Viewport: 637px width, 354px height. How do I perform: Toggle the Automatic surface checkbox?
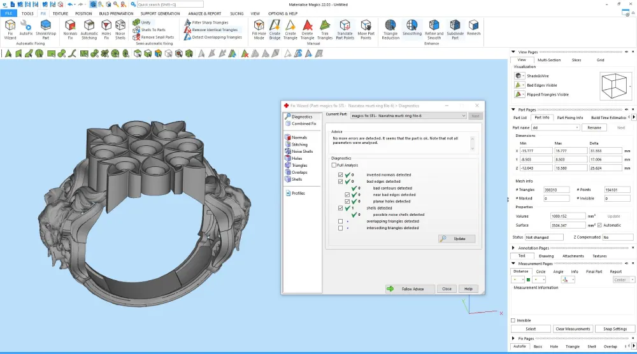(x=599, y=225)
